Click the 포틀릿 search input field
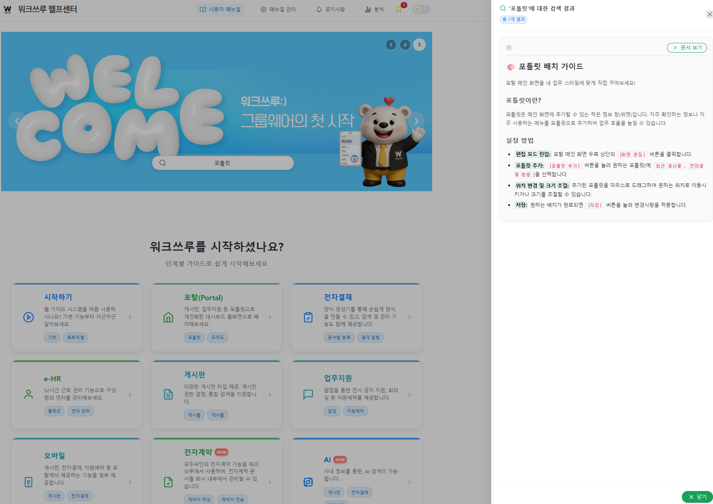This screenshot has width=713, height=504. tap(223, 162)
